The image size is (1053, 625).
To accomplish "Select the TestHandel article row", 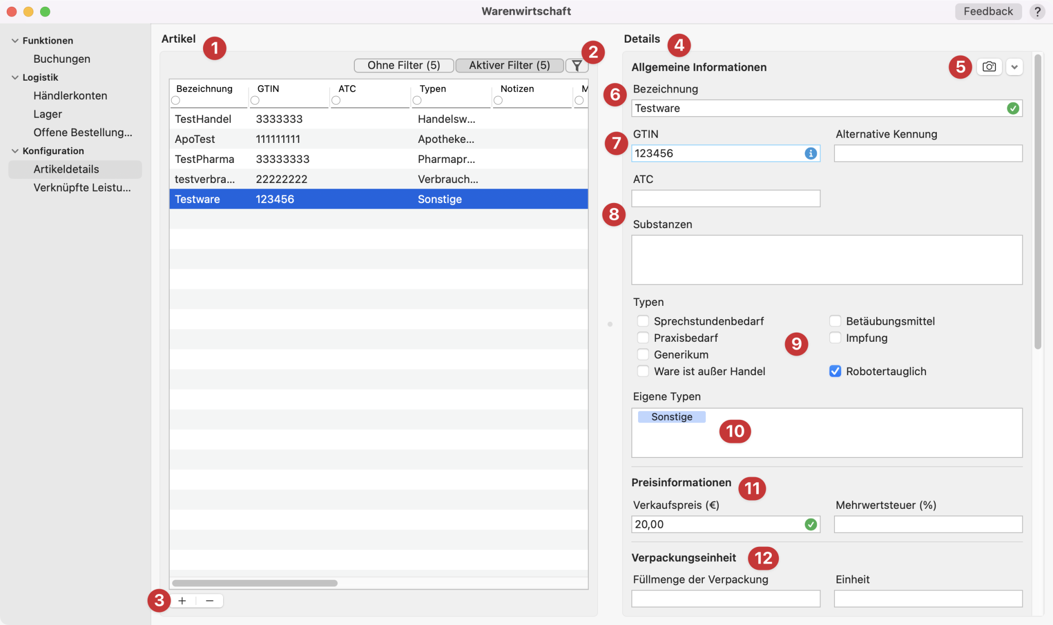I will point(378,119).
